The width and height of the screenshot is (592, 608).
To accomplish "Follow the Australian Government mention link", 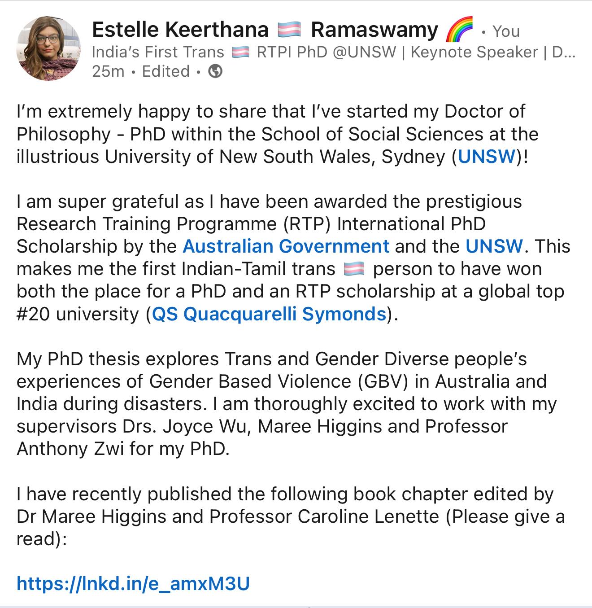I will tap(286, 246).
